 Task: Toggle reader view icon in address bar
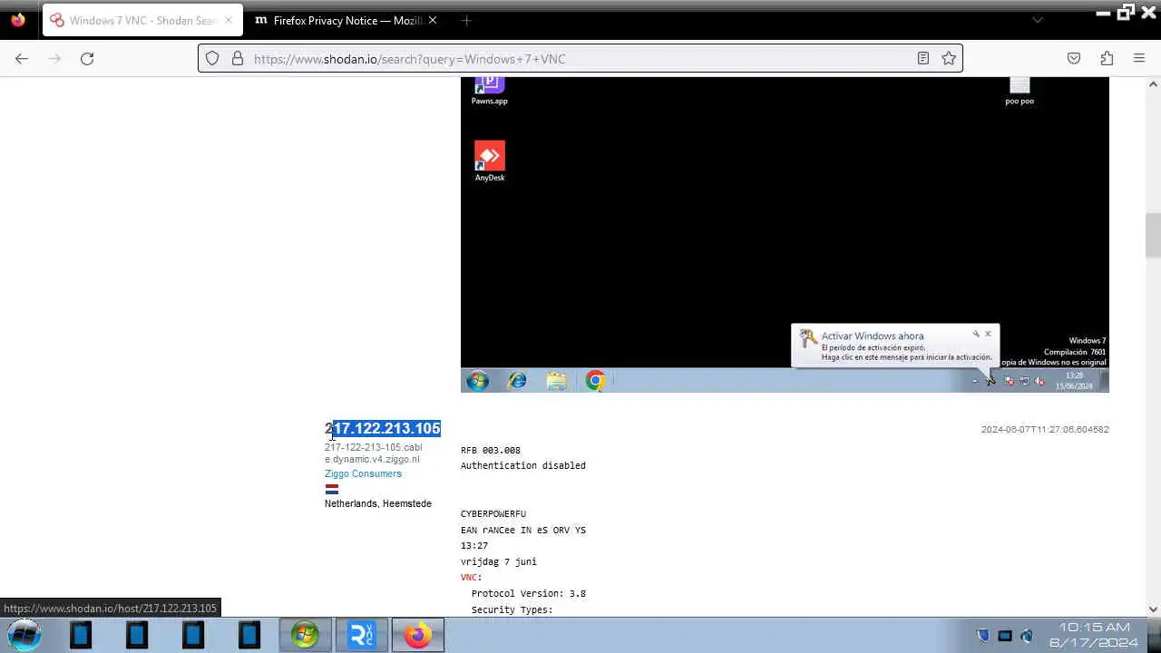(923, 58)
